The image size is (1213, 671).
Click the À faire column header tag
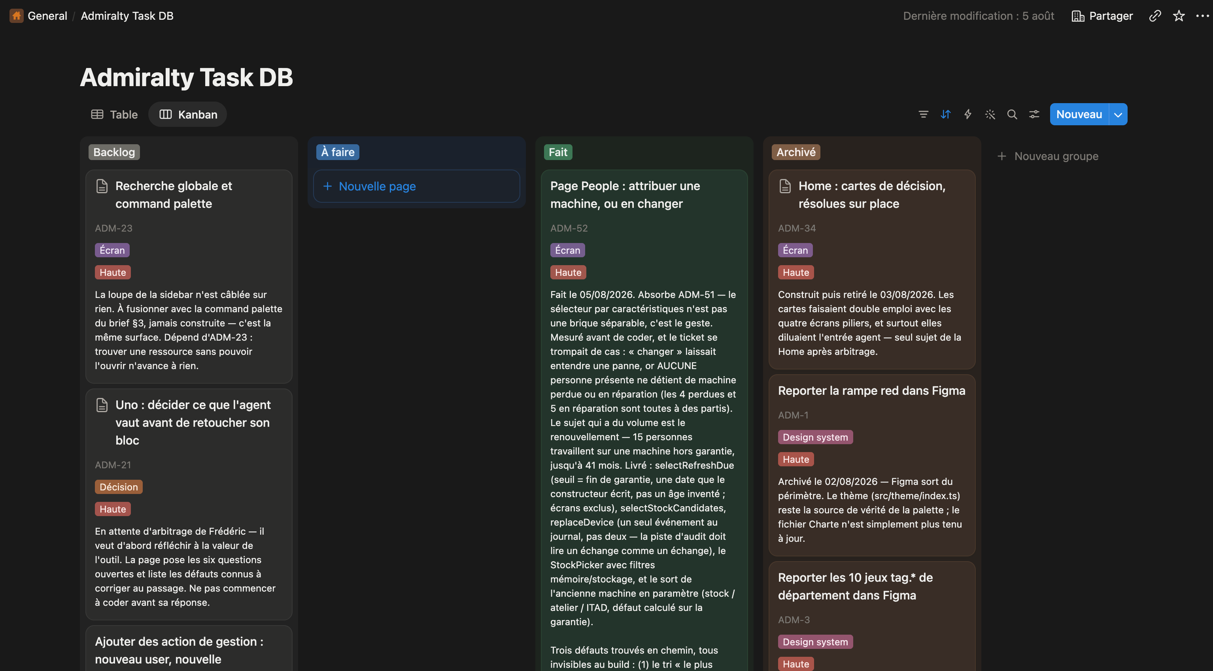click(x=338, y=152)
